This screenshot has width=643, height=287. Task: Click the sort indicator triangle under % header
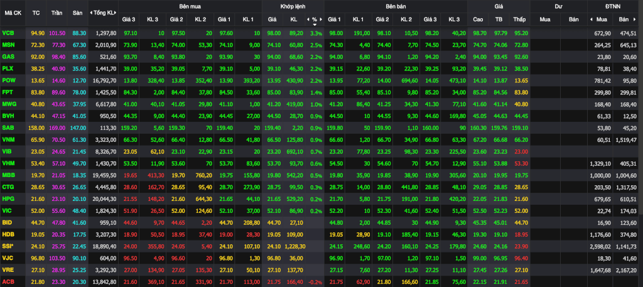(315, 24)
